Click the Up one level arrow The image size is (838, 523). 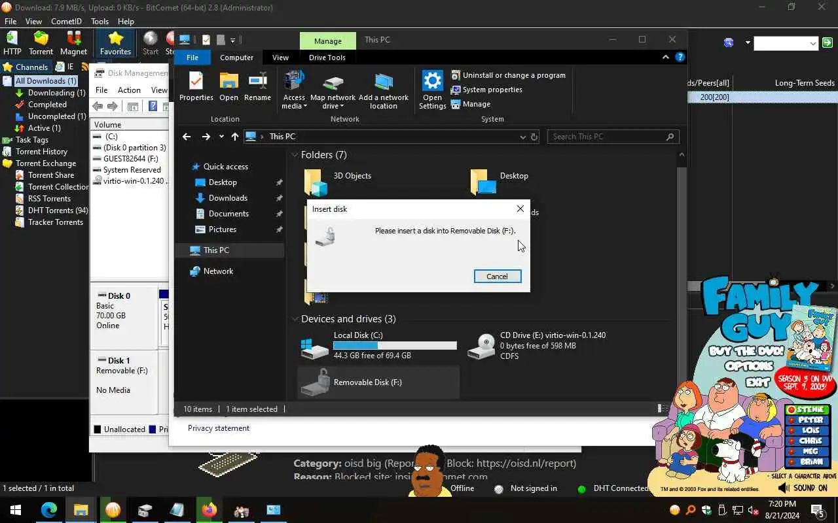(x=234, y=137)
